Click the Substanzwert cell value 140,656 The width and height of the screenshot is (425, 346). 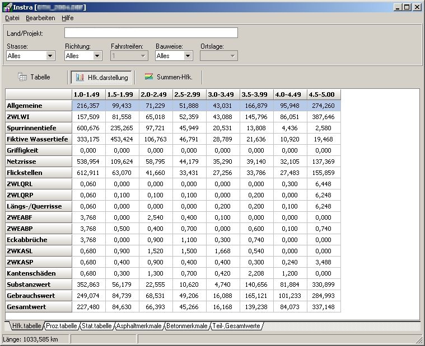tap(256, 285)
